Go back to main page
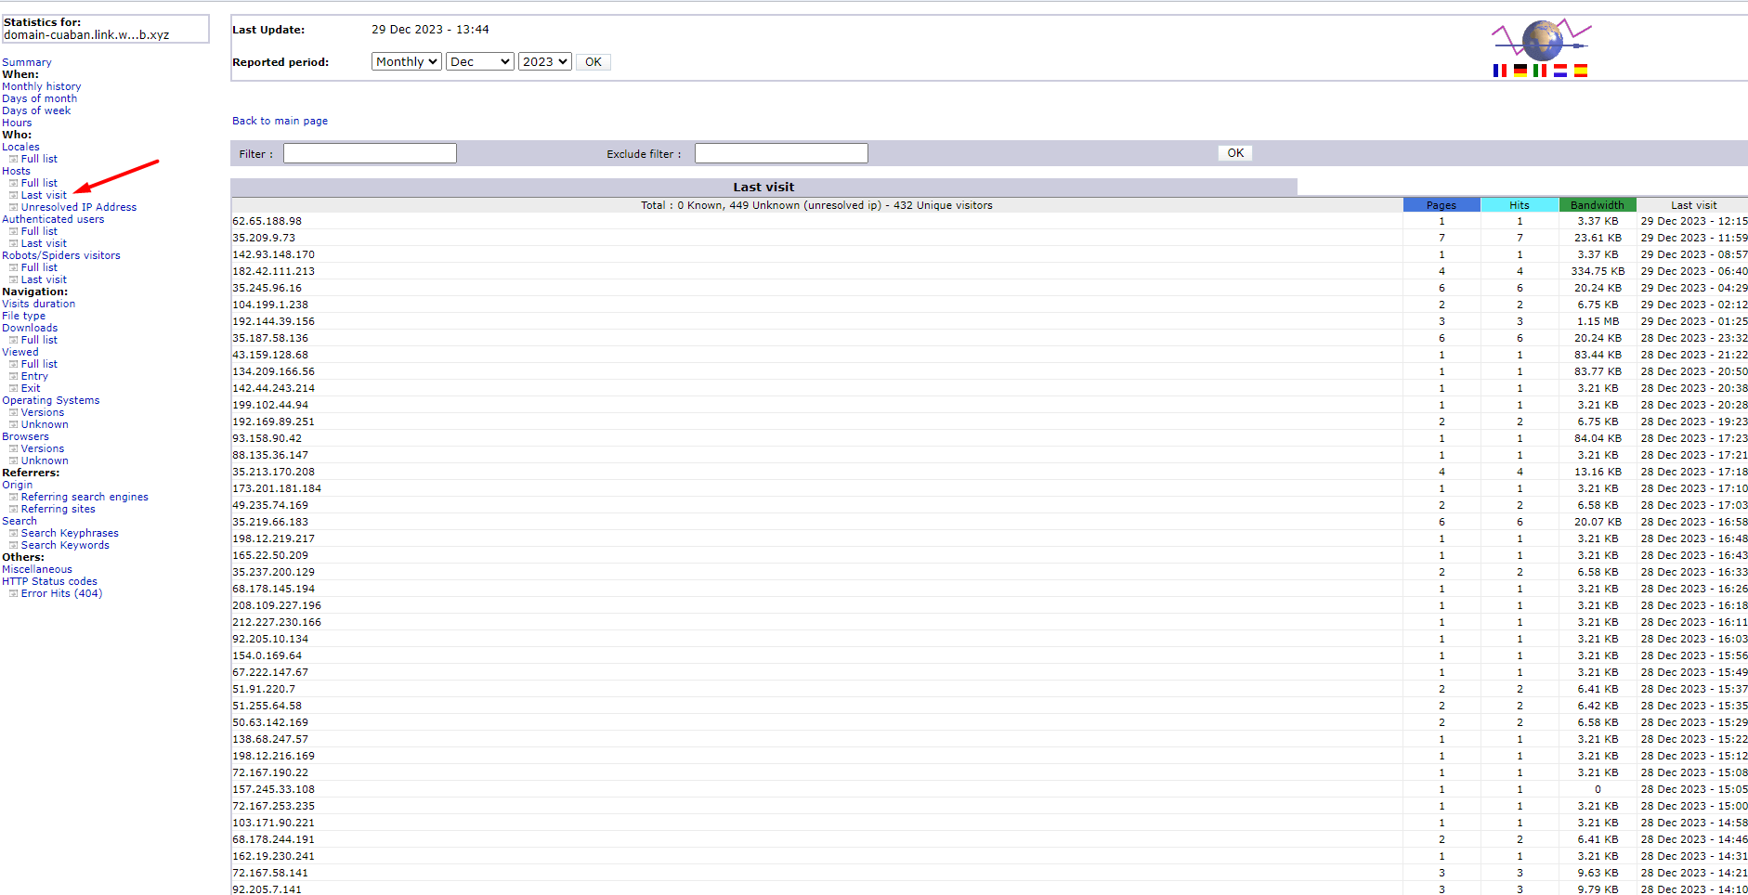 coord(280,121)
